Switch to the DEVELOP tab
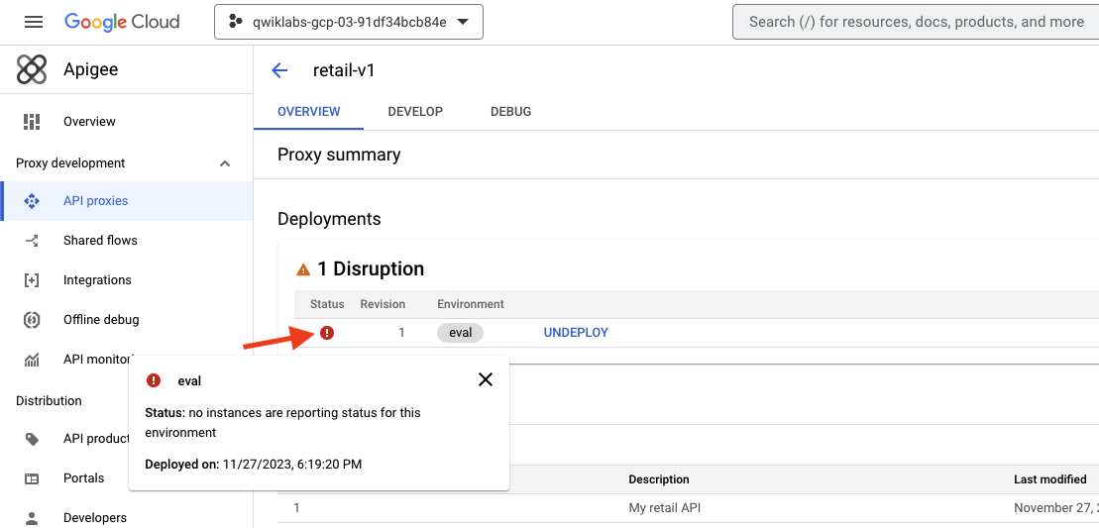This screenshot has width=1099, height=528. (x=415, y=112)
